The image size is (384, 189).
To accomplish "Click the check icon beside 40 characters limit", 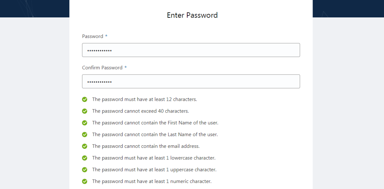I will click(x=85, y=111).
